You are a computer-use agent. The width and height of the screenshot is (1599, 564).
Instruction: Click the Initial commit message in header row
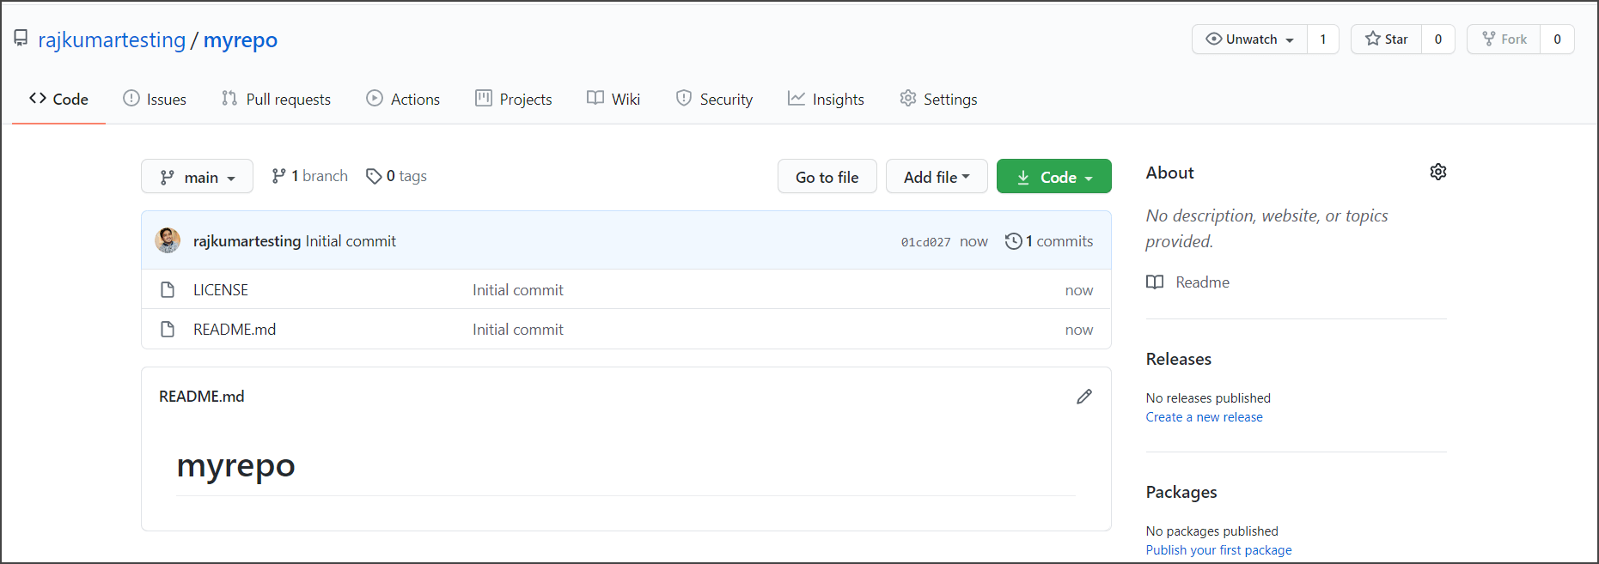pos(351,241)
